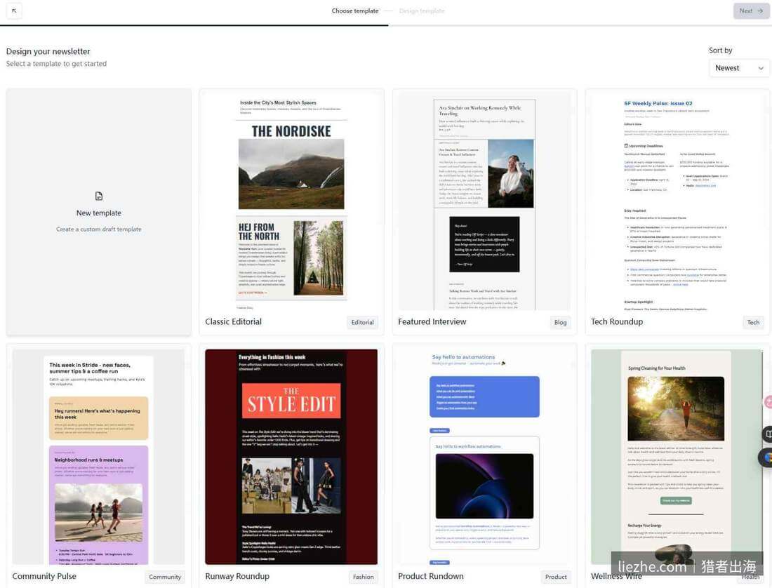The height and width of the screenshot is (588, 772).
Task: Click the back arrow icon button
Action: tap(14, 11)
